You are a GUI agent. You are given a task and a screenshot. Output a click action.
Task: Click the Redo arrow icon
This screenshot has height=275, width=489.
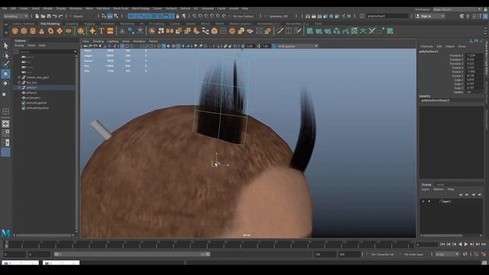click(x=61, y=16)
